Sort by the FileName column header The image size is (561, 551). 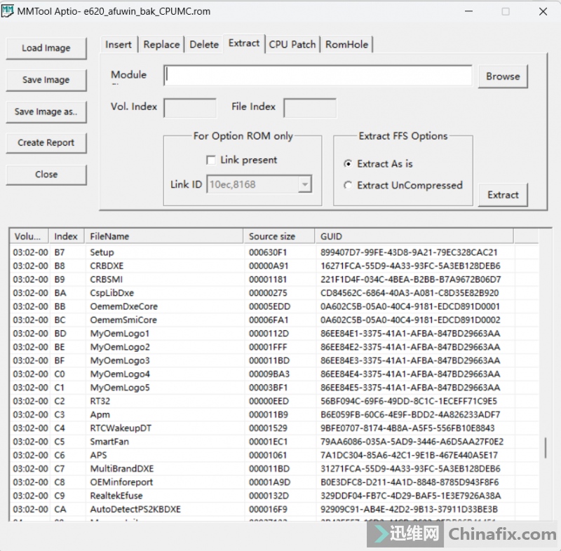tap(164, 236)
